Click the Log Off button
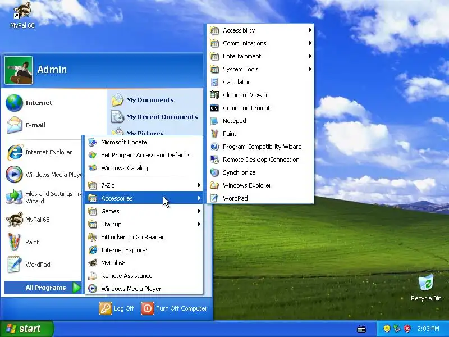The width and height of the screenshot is (449, 337). coord(117,308)
